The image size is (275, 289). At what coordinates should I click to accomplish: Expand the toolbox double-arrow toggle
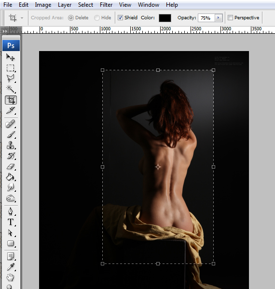pyautogui.click(x=5, y=31)
